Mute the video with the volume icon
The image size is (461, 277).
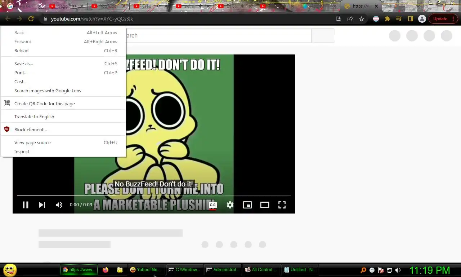(59, 205)
